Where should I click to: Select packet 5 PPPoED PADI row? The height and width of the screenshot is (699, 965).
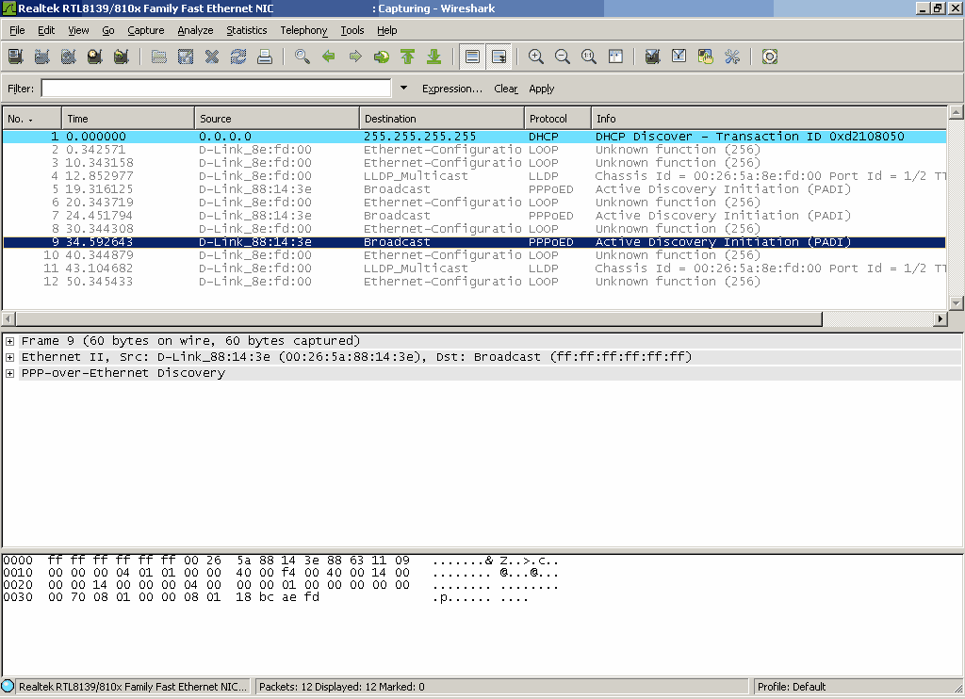[475, 189]
